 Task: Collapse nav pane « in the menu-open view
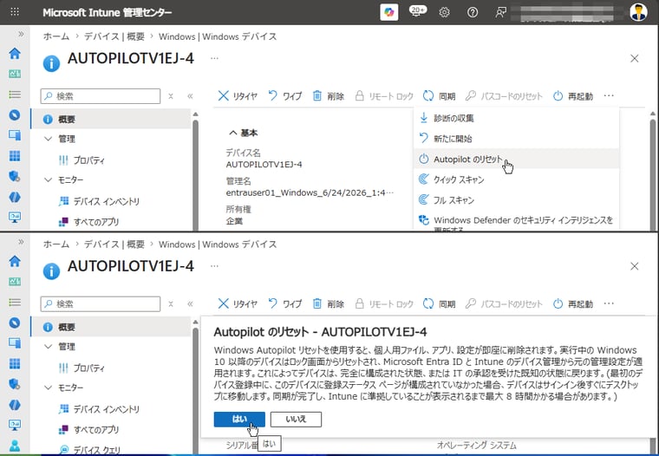pos(190,96)
